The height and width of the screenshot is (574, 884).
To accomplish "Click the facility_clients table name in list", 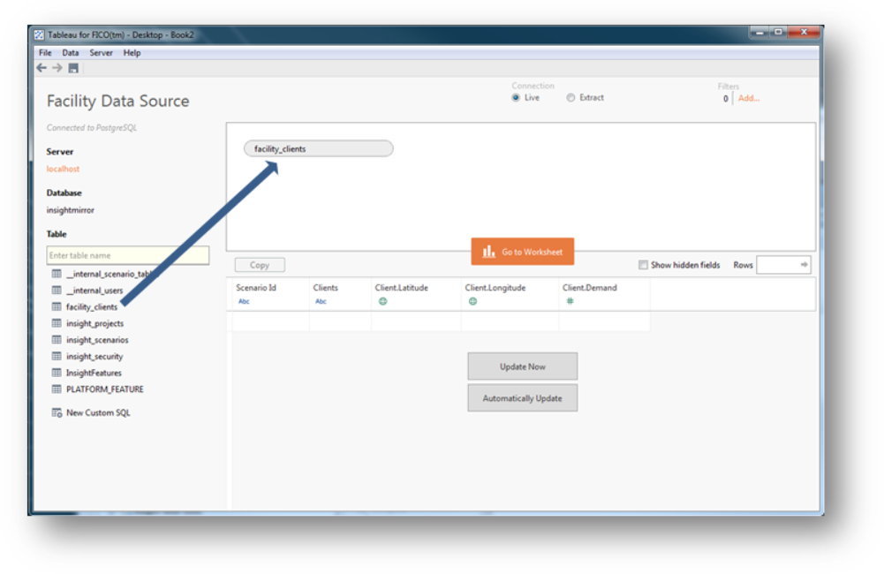I will coord(92,306).
